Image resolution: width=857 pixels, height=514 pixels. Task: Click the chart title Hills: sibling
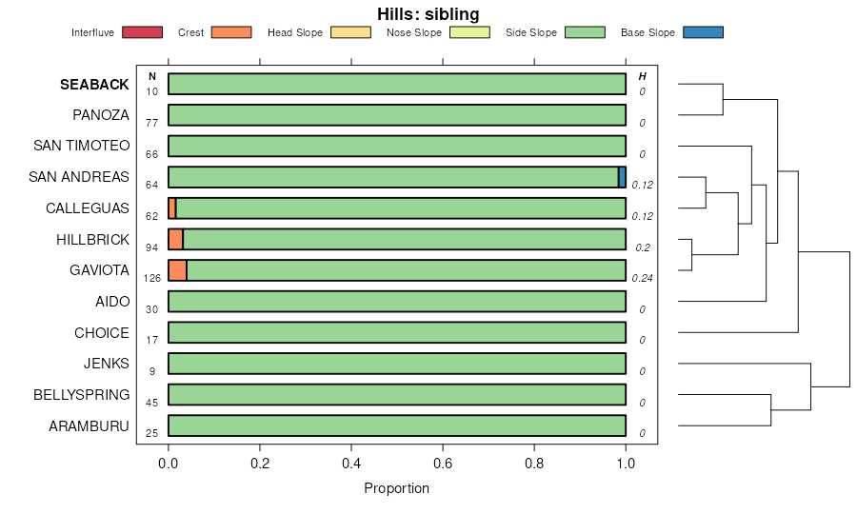point(428,13)
